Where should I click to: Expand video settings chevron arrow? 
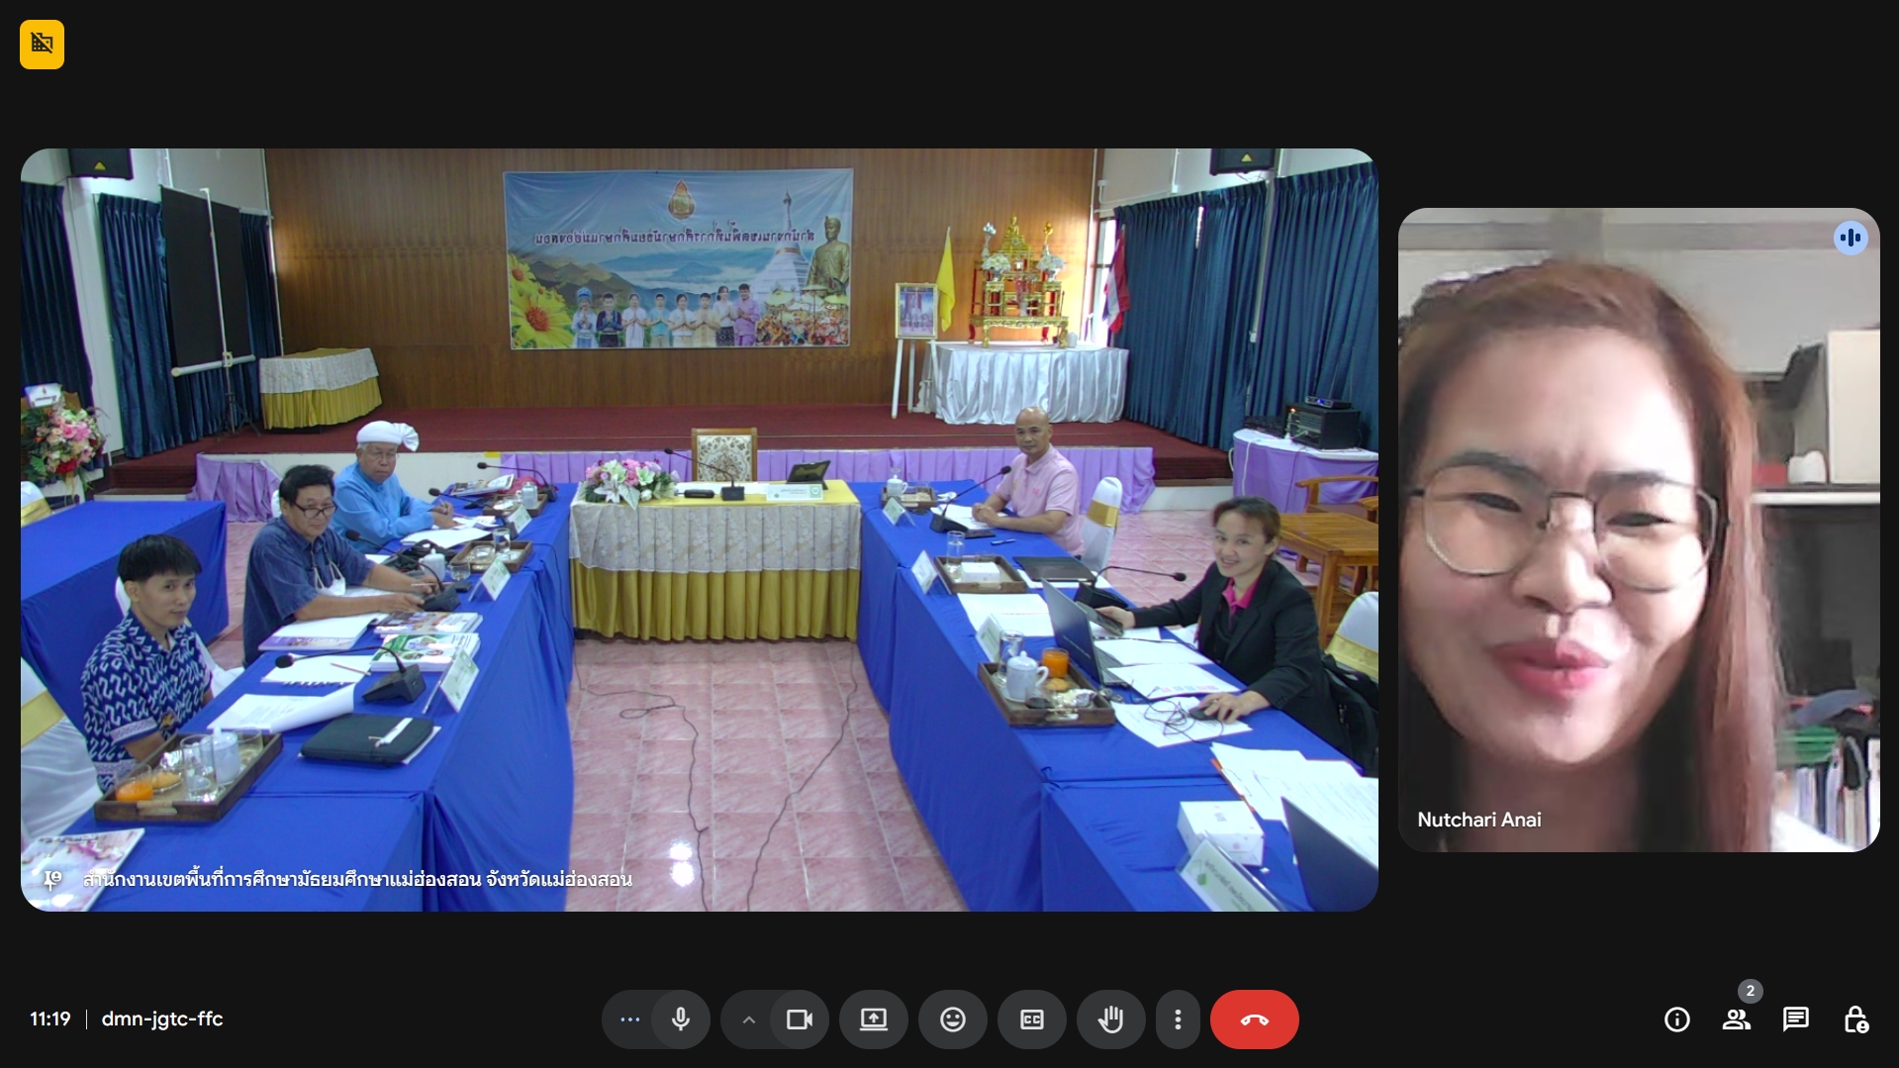749,1019
